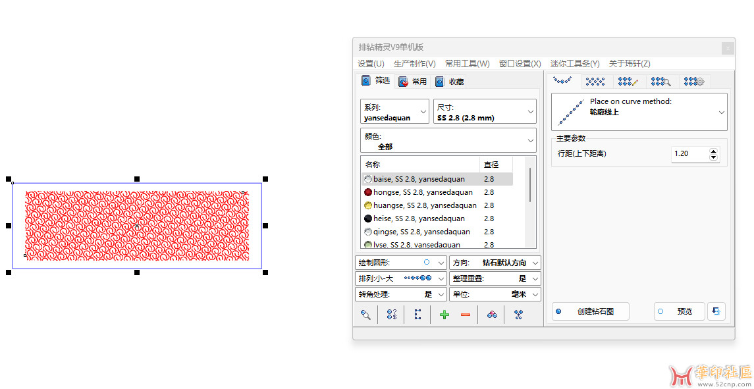The image size is (754, 389).
Task: Click the refresh arrows icon beside 预览
Action: tap(716, 311)
